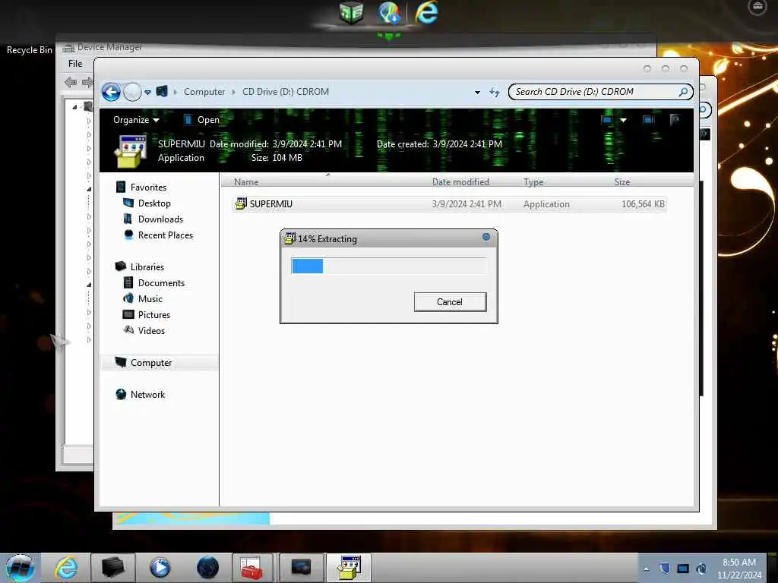Select Computer in the address breadcrumb

[x=204, y=92]
